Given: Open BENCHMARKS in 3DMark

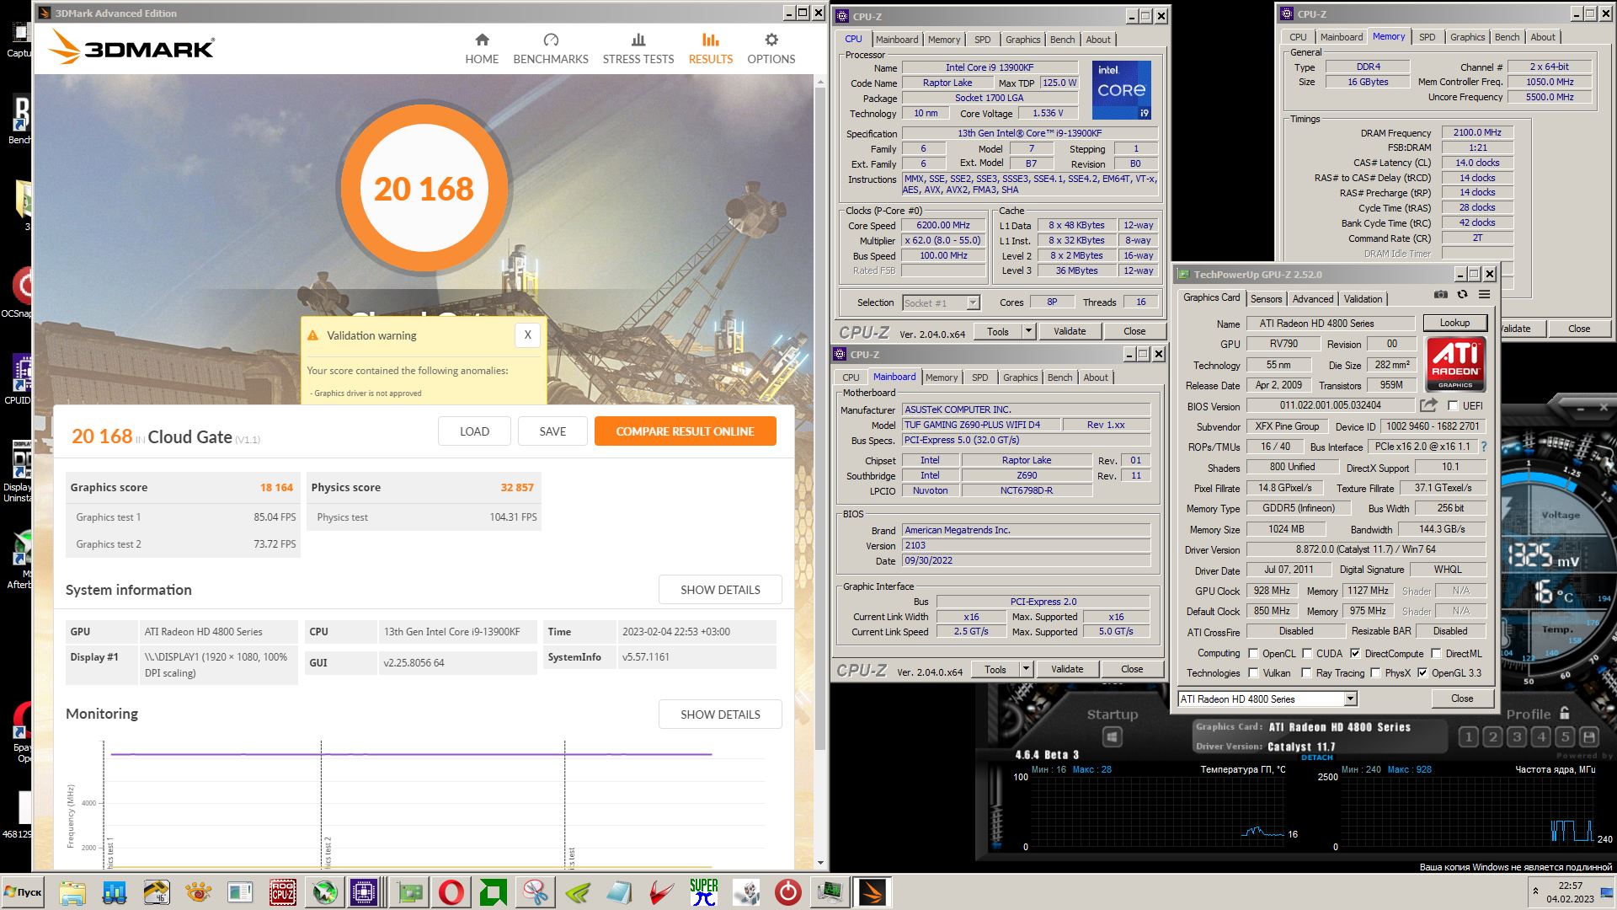Looking at the screenshot, I should click(551, 49).
